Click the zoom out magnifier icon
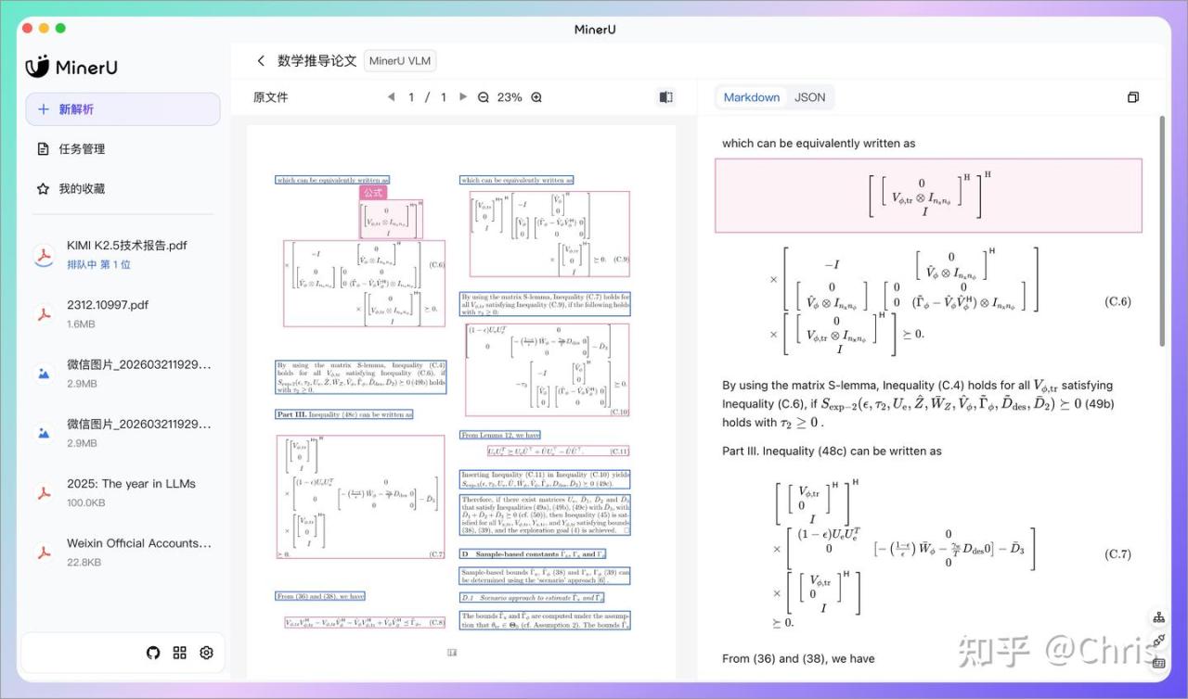This screenshot has width=1188, height=699. 483,97
